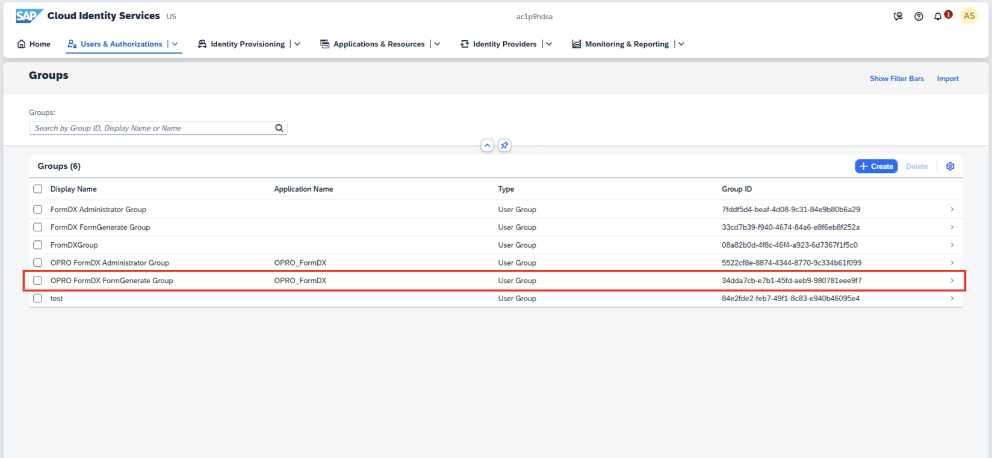Open the Monitoring & Reporting menu

coord(626,44)
